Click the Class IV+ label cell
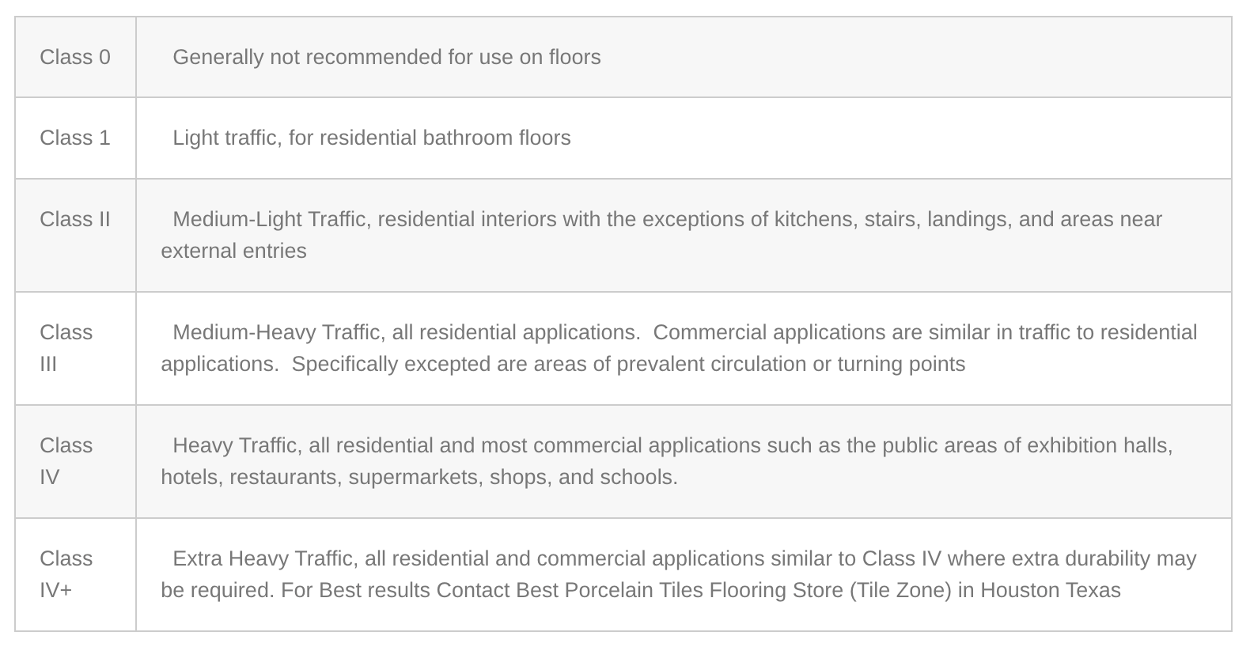 [66, 574]
